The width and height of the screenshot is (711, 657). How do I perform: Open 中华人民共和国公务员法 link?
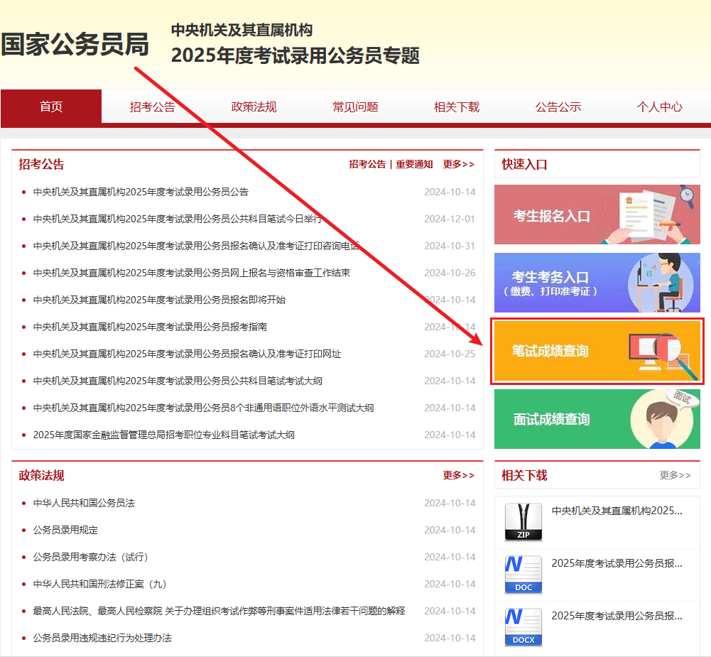pyautogui.click(x=84, y=503)
